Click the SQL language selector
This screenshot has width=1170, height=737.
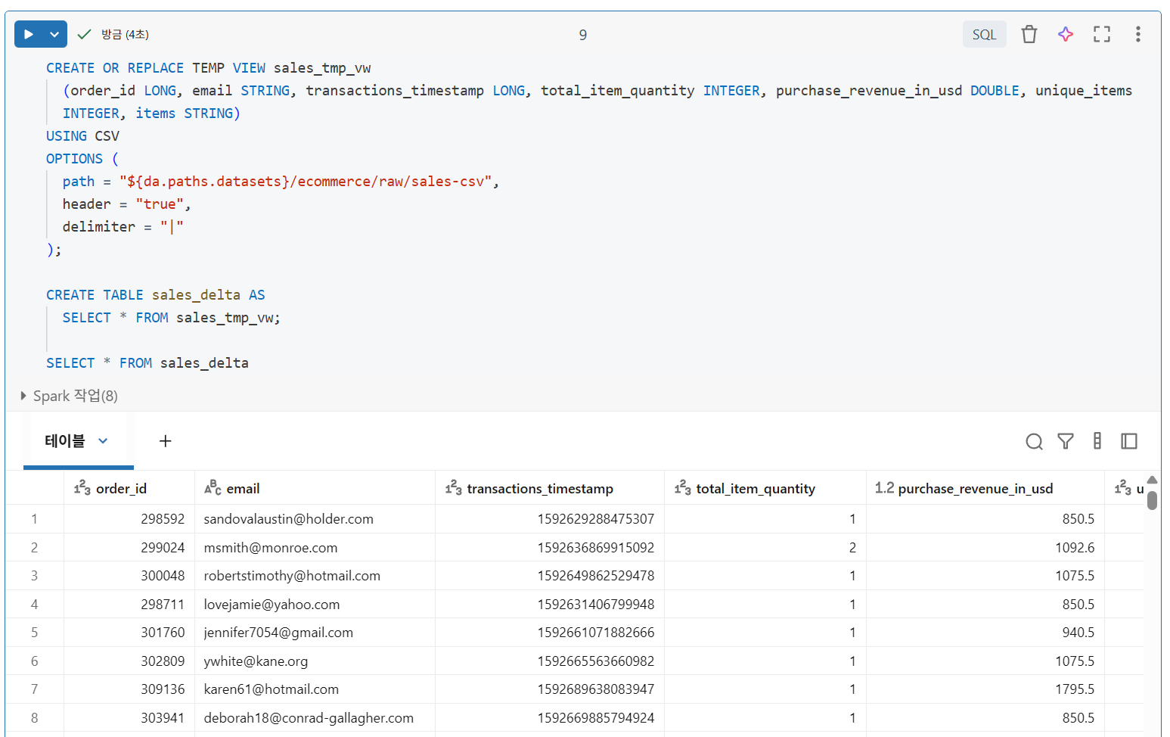[984, 34]
